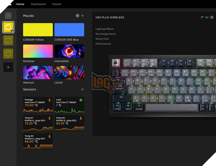Viewport: 216px width, 166px height.
Task: Click the 72.25 °C Temp #1 value
Action: tap(31, 123)
